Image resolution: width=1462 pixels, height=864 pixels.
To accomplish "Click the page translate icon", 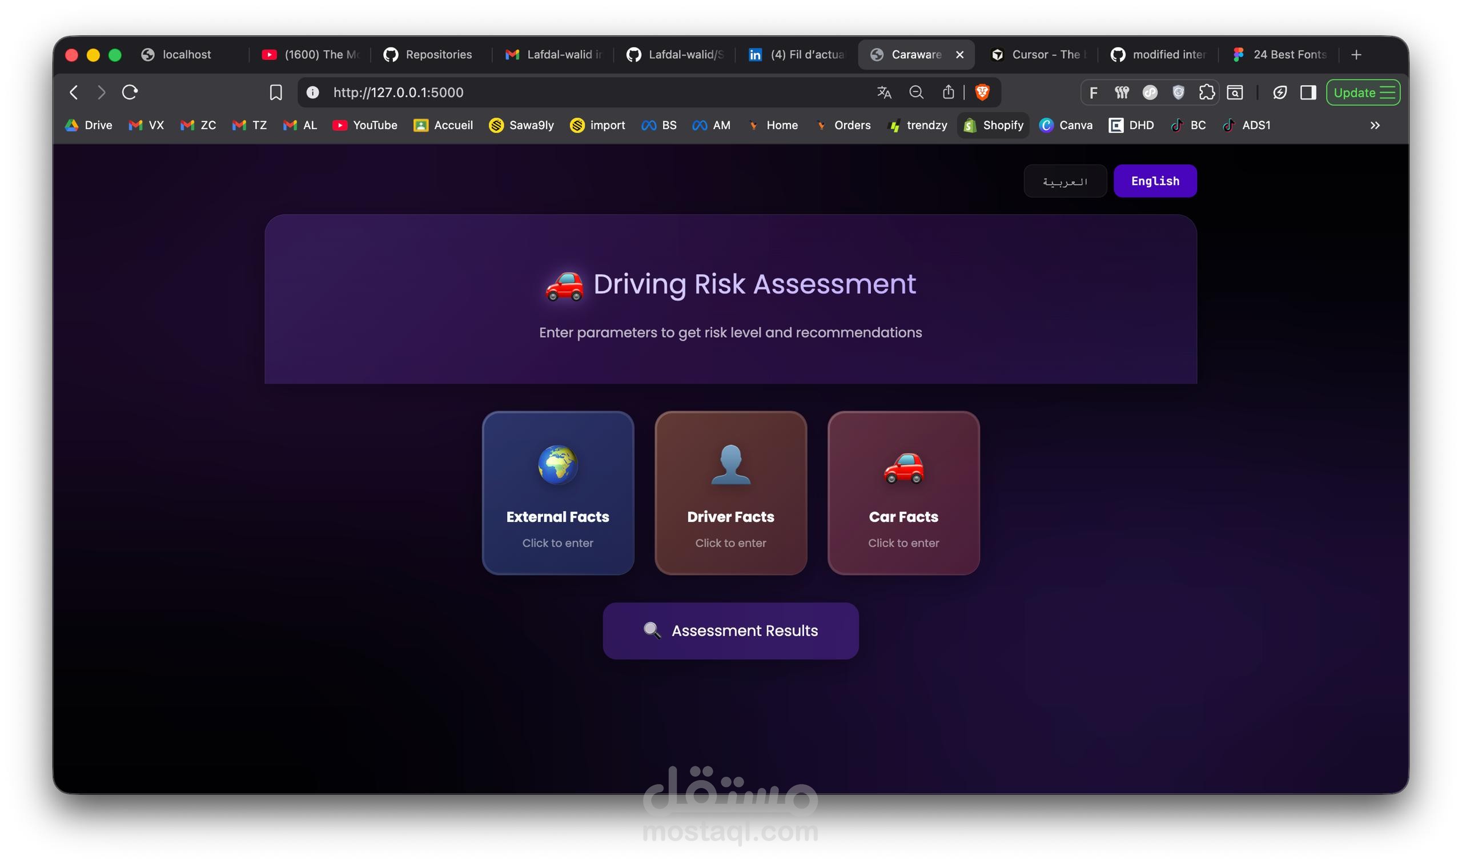I will (x=884, y=92).
